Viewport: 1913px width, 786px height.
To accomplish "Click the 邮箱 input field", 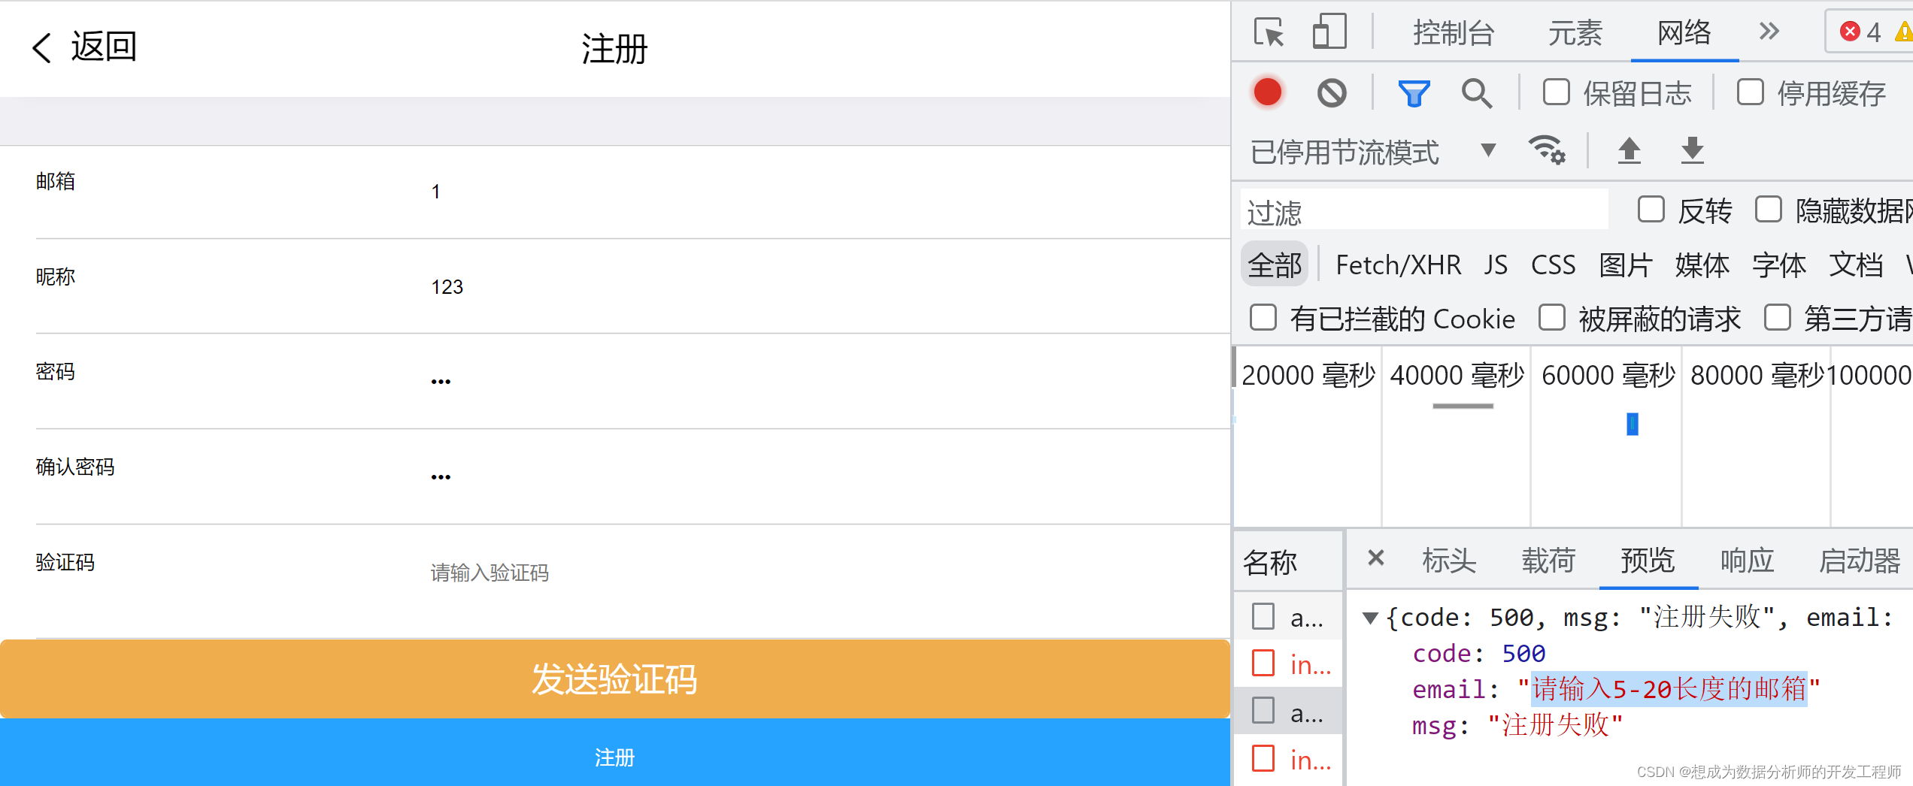I will click(830, 192).
